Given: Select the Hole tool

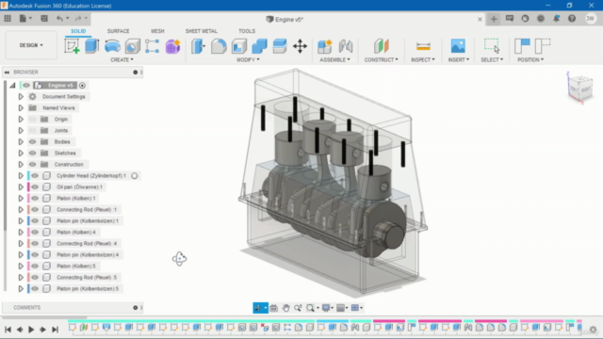Looking at the screenshot, I should pos(132,46).
